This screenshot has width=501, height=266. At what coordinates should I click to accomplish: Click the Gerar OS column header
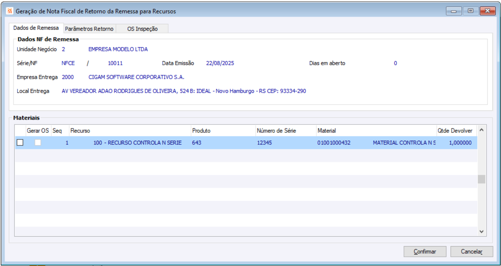pyautogui.click(x=38, y=130)
